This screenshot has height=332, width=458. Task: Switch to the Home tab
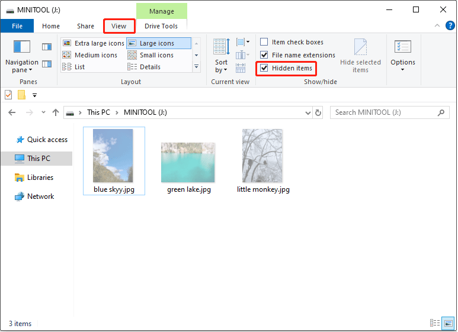pos(51,26)
